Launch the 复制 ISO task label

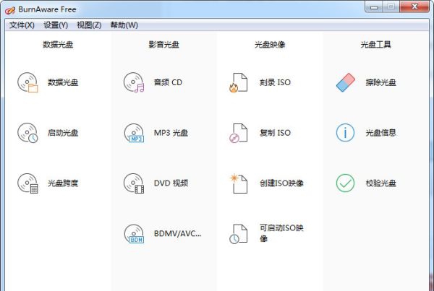tap(275, 133)
